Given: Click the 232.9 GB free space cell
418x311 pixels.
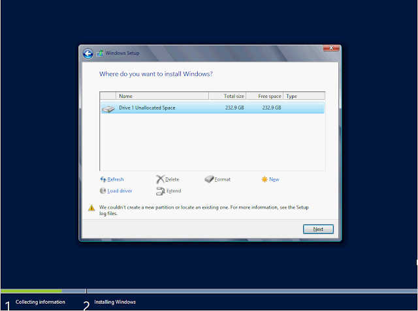Looking at the screenshot, I should point(272,108).
